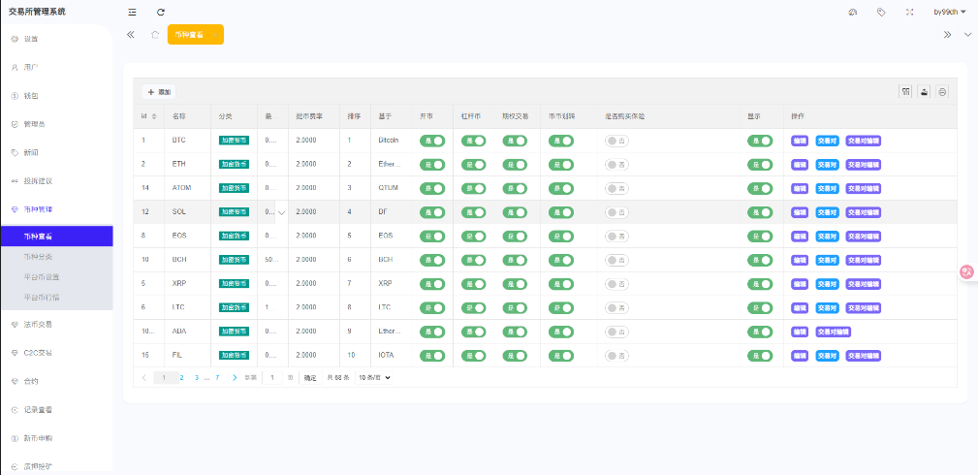Viewport: 978px width, 475px height.
Task: Go to page 3 in pagination
Action: coord(197,378)
